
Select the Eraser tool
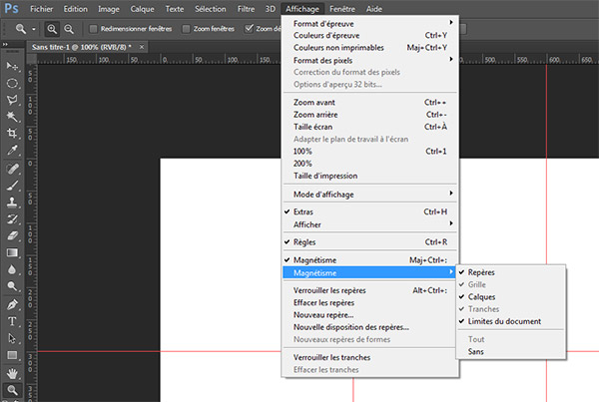pyautogui.click(x=12, y=236)
